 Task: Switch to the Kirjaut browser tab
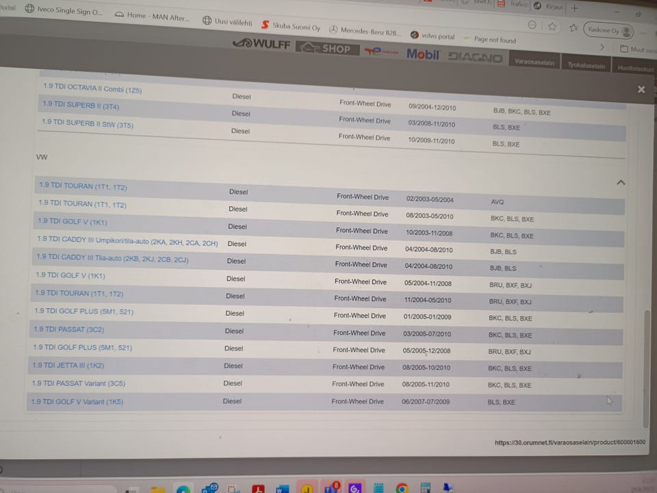tap(549, 6)
